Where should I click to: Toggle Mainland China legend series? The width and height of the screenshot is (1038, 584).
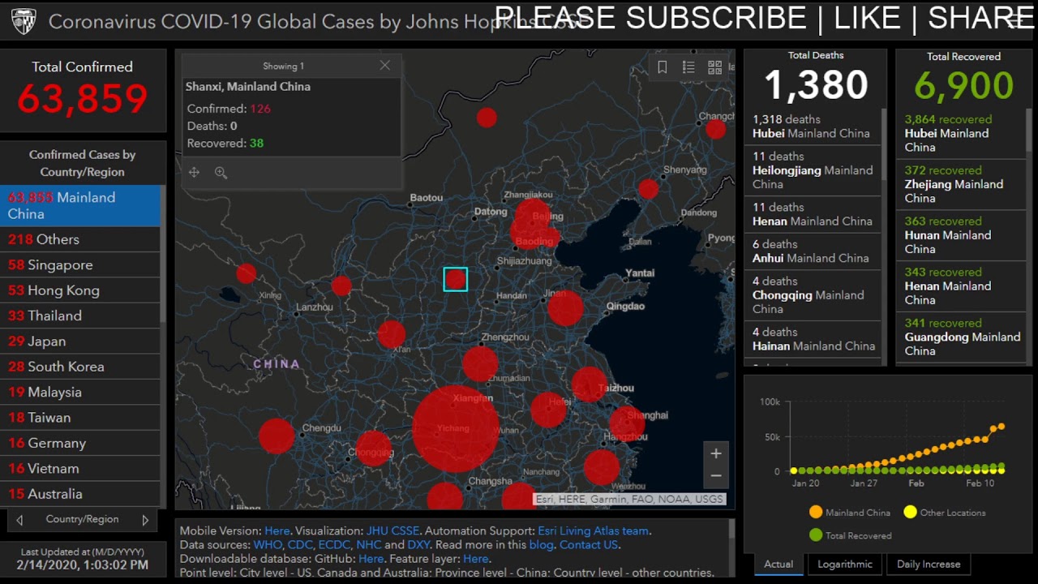click(x=849, y=513)
